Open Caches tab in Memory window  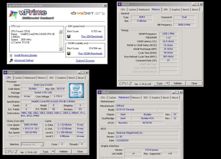(x=132, y=10)
